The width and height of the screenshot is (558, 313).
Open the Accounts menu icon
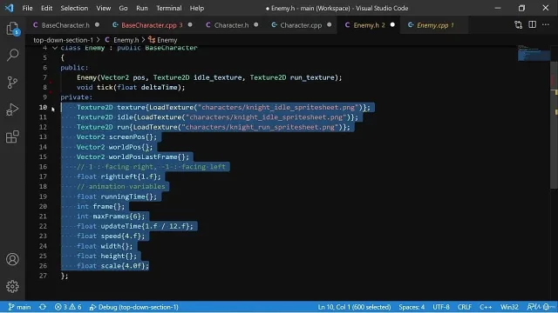click(12, 259)
